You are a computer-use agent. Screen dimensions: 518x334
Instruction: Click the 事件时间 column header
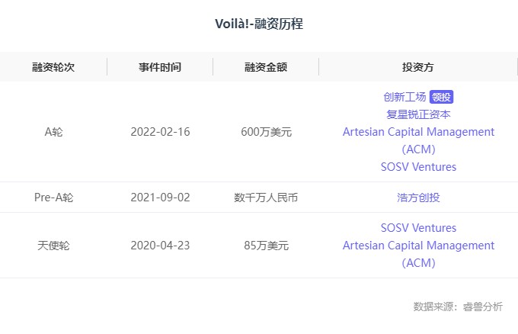click(x=160, y=67)
